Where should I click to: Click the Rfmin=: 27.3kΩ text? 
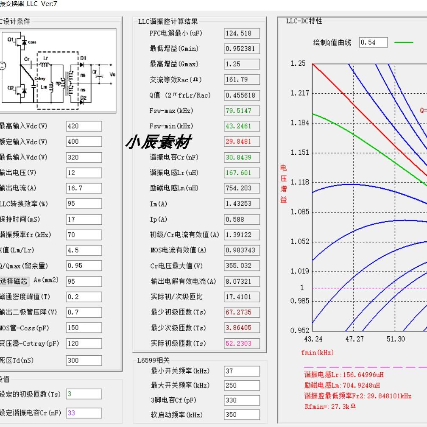[x=330, y=407]
